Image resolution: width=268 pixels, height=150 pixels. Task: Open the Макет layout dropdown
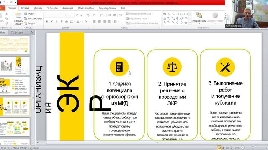[x=31, y=14]
